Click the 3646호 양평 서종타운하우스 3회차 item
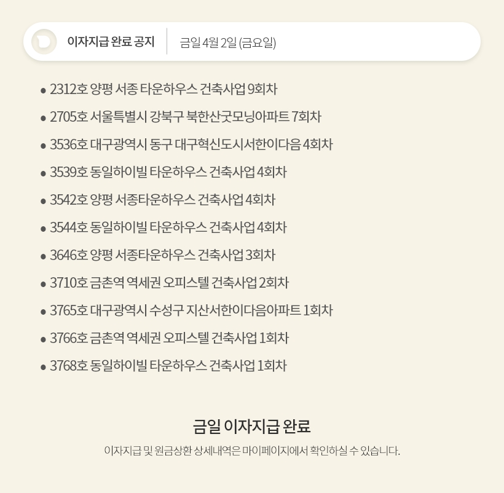This screenshot has height=493, width=504. coord(162,256)
